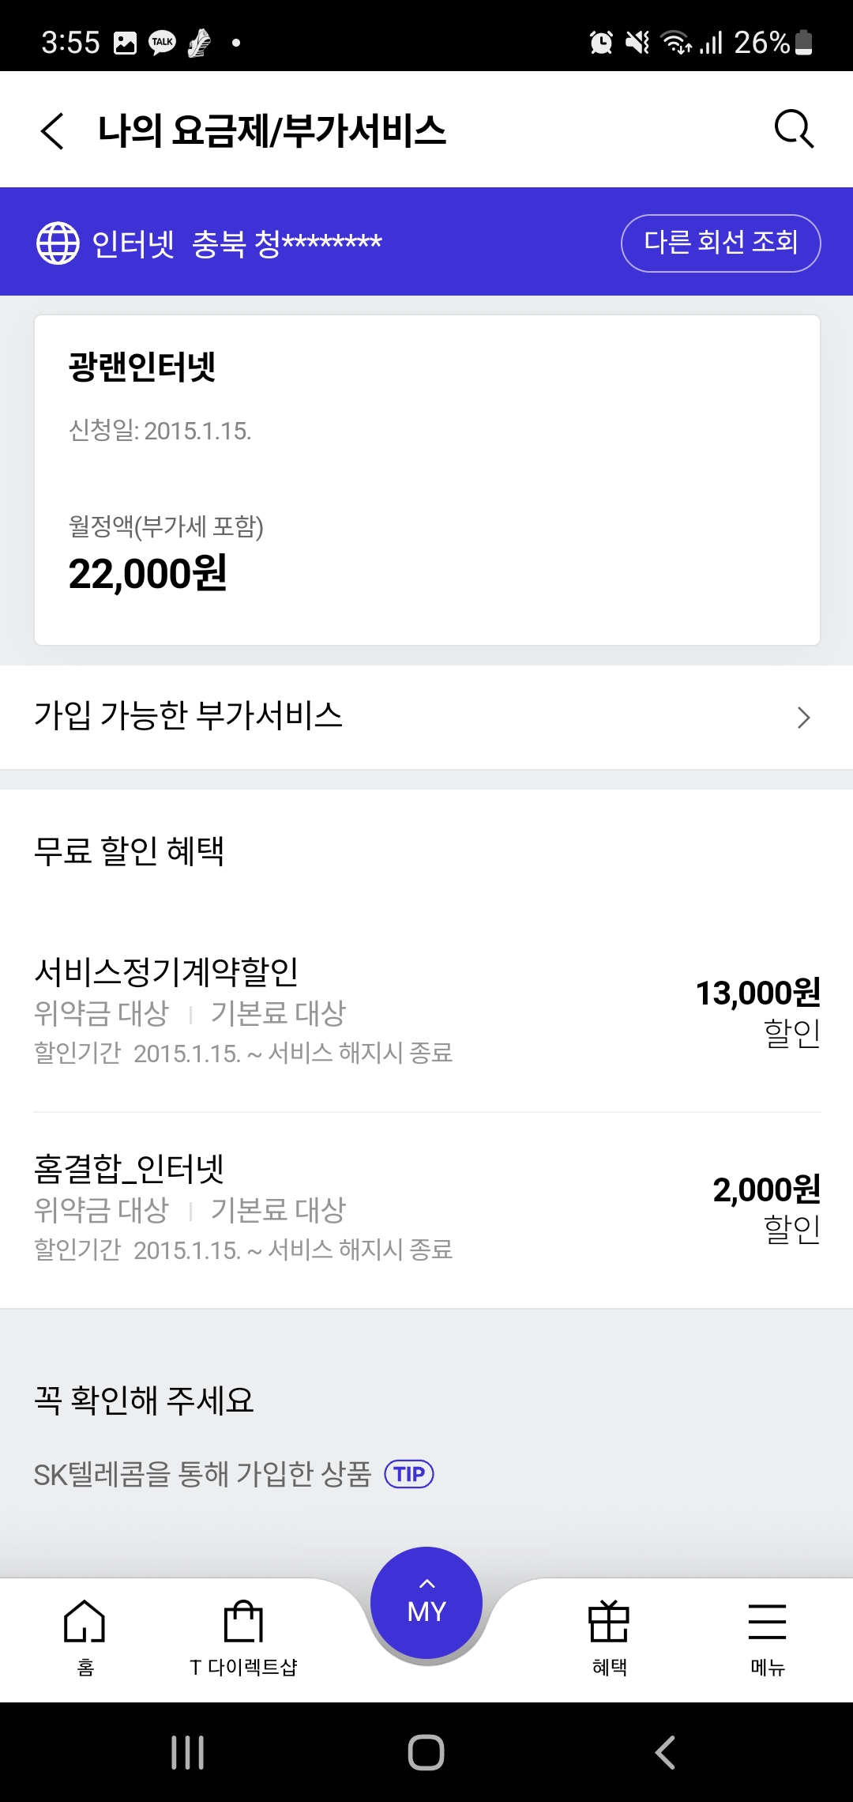
Task: Tap the back arrow in header
Action: pos(52,130)
